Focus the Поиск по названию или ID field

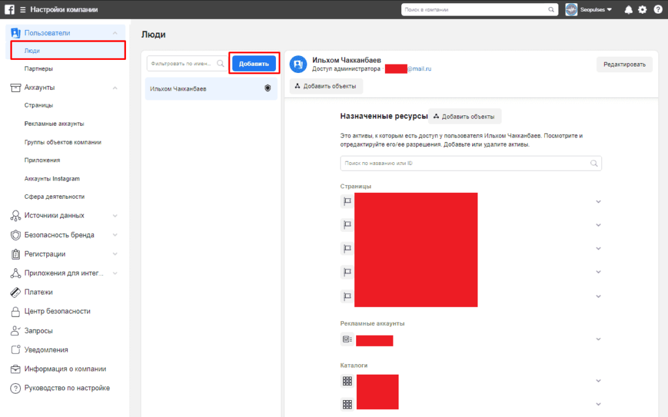coord(471,164)
